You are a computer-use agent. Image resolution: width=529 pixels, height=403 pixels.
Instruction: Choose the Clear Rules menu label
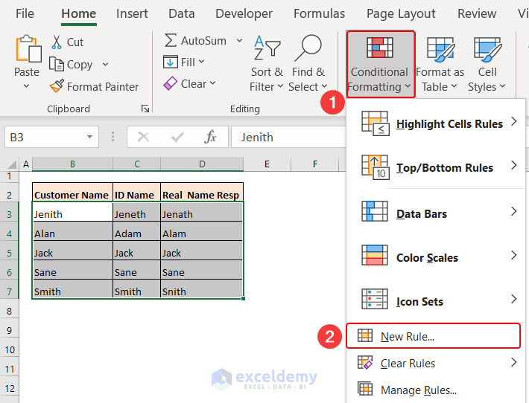pyautogui.click(x=408, y=364)
